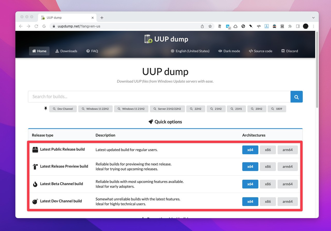
Task: Click the package icon beside Latest Public Release
Action: (x=35, y=149)
